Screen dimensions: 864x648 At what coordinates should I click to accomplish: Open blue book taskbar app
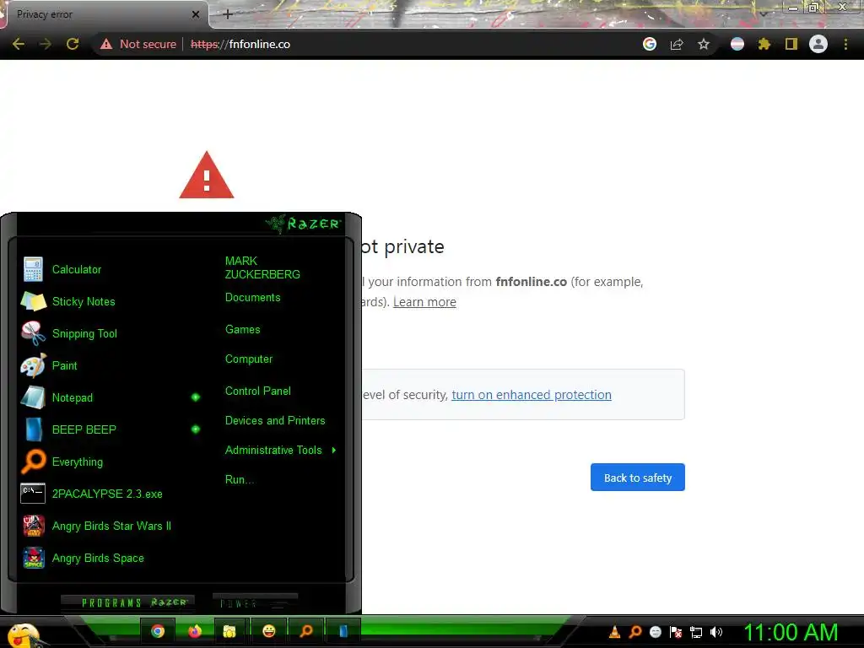coord(343,631)
